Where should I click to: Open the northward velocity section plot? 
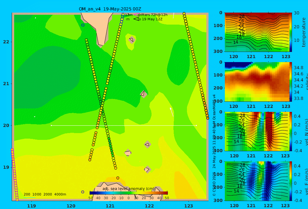(257, 131)
